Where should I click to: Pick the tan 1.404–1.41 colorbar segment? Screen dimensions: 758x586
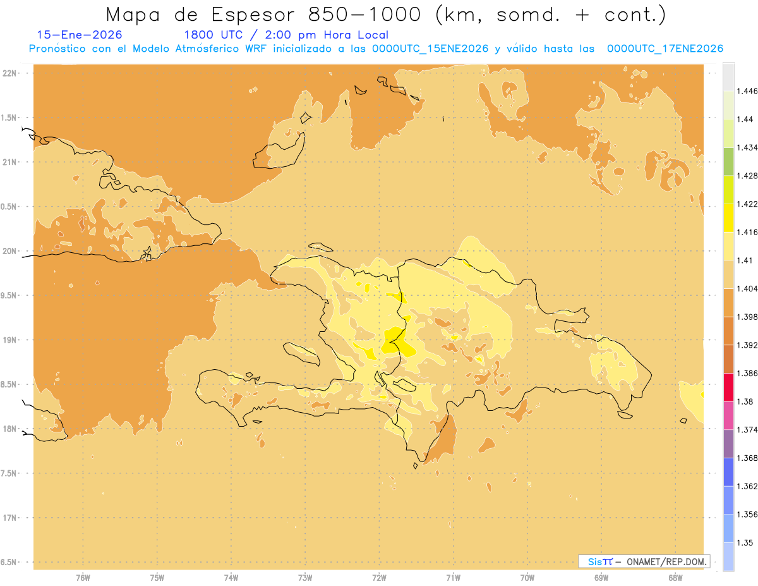(728, 274)
